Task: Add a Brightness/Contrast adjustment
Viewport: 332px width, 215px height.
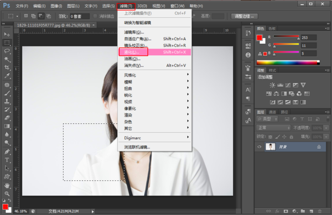Action: pyautogui.click(x=272, y=85)
